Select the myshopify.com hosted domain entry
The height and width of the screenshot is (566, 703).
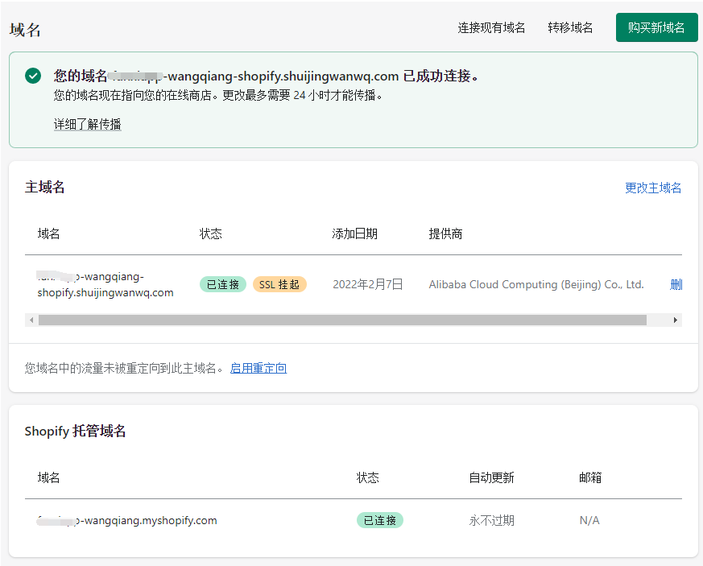pyautogui.click(x=127, y=520)
